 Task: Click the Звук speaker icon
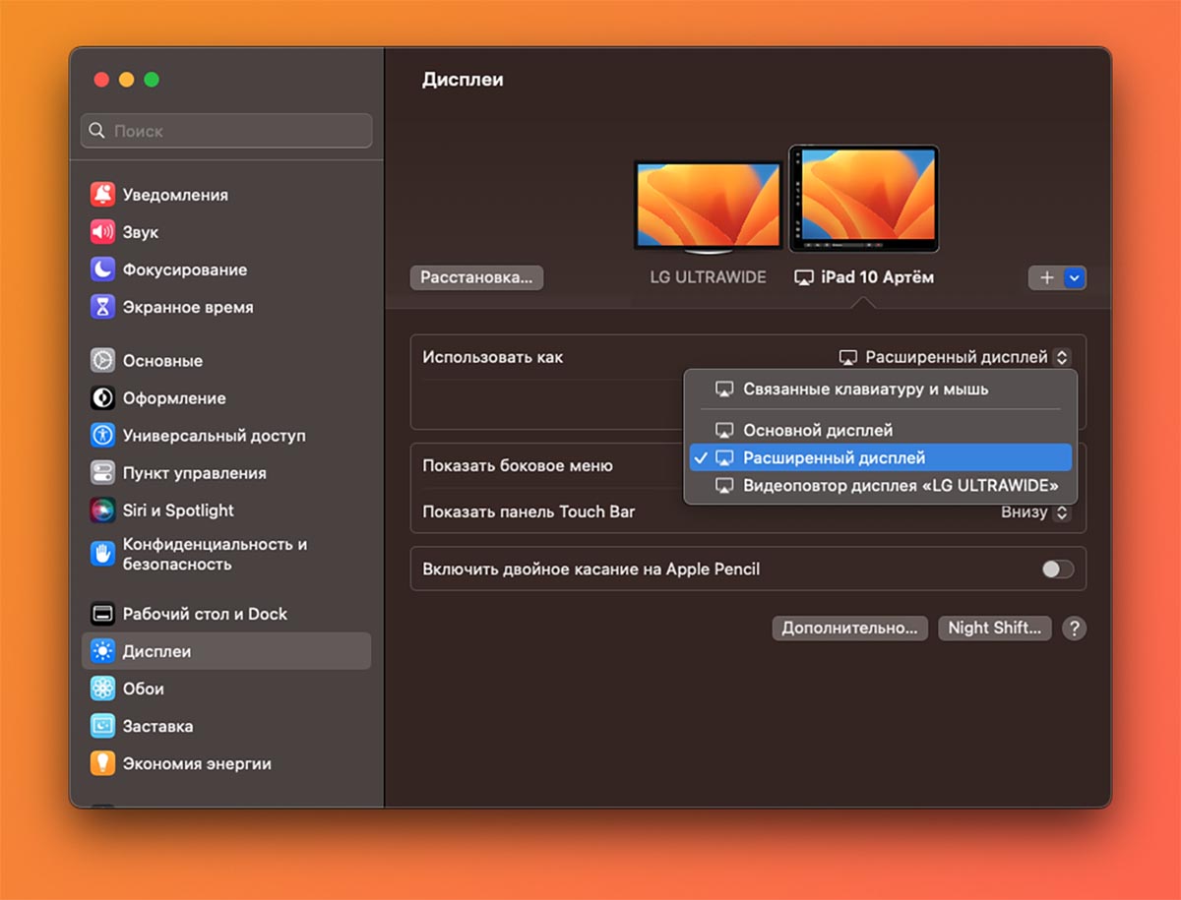pyautogui.click(x=102, y=232)
